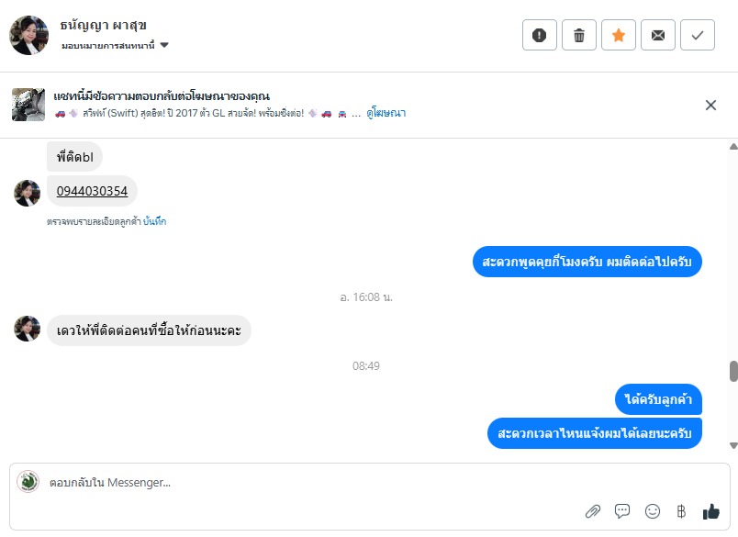Click the บันทึก save customer details link

(154, 221)
